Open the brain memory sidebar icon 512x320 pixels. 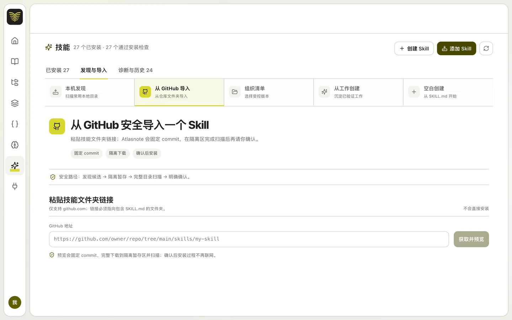point(15,145)
